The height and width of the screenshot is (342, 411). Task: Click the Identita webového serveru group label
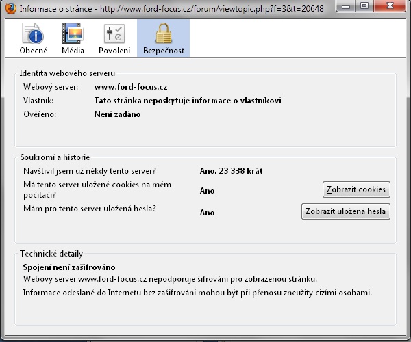[67, 73]
